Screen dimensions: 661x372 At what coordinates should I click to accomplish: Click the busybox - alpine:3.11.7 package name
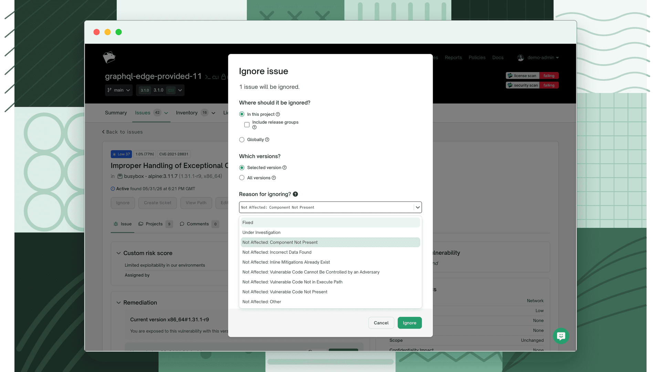point(151,176)
